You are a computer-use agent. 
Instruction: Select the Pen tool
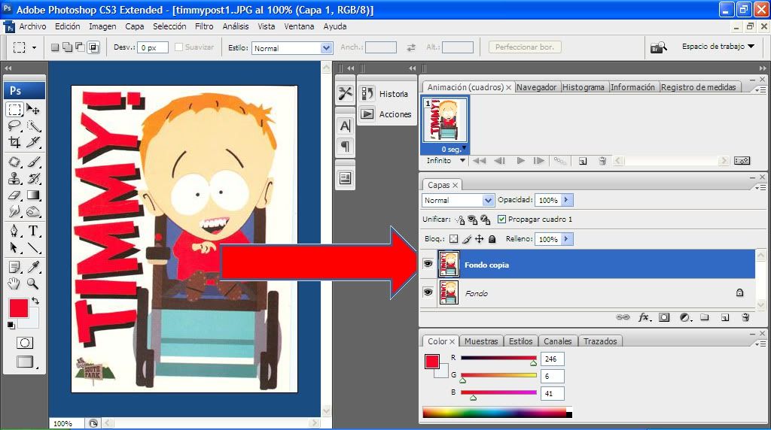click(15, 231)
